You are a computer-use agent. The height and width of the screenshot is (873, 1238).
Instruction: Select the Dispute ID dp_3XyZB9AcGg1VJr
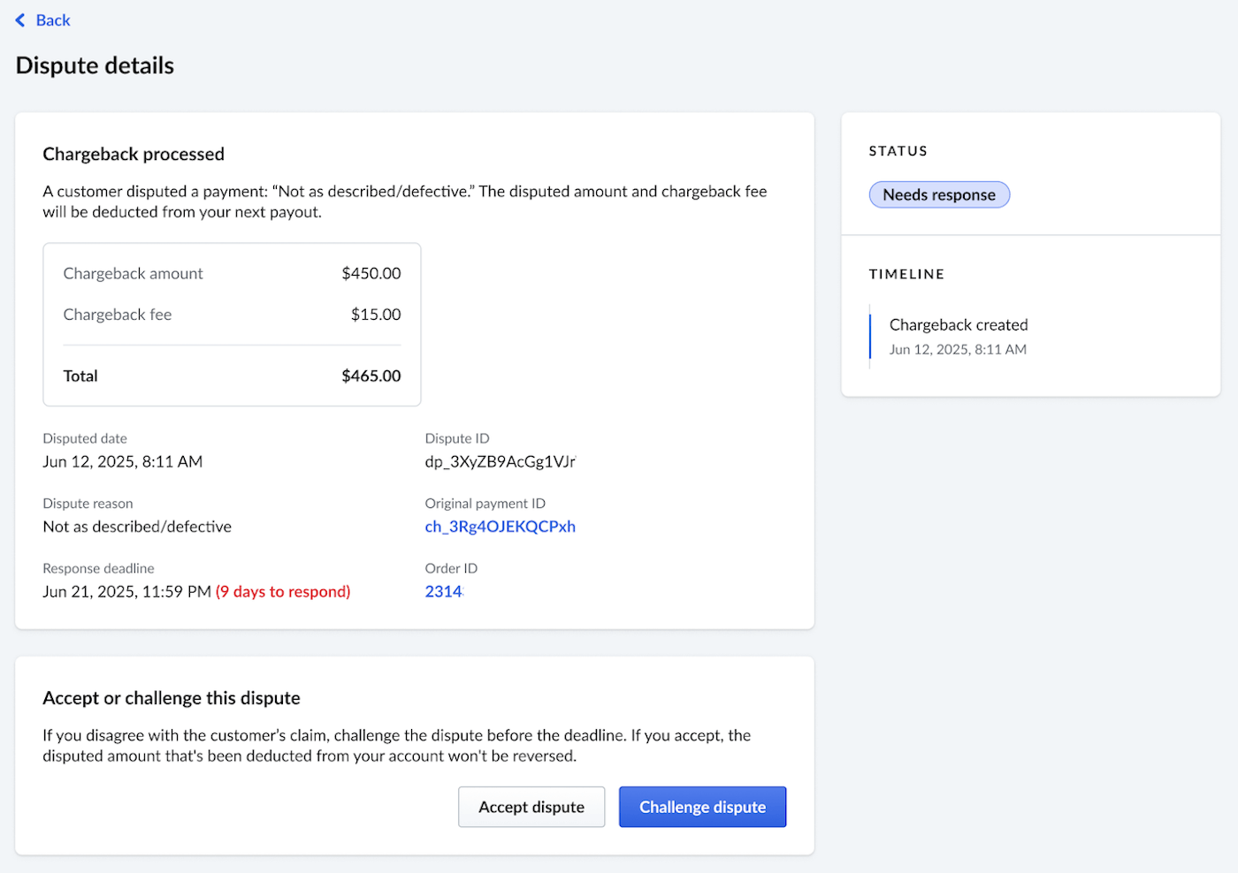pos(501,460)
